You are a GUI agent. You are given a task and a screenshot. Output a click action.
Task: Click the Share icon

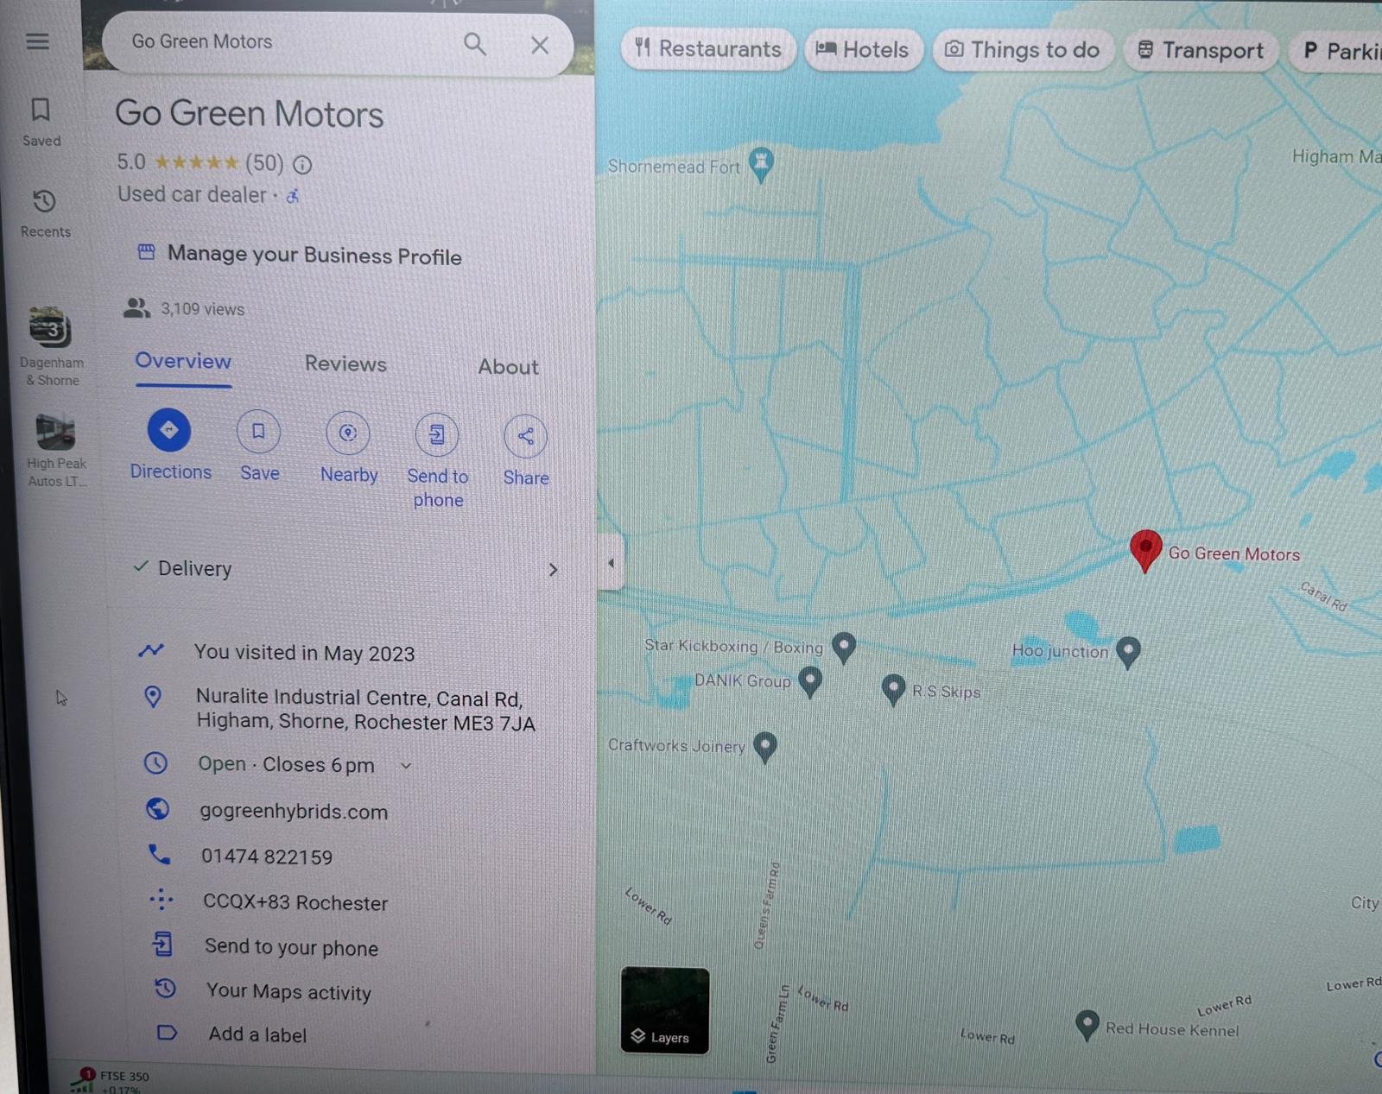point(525,437)
